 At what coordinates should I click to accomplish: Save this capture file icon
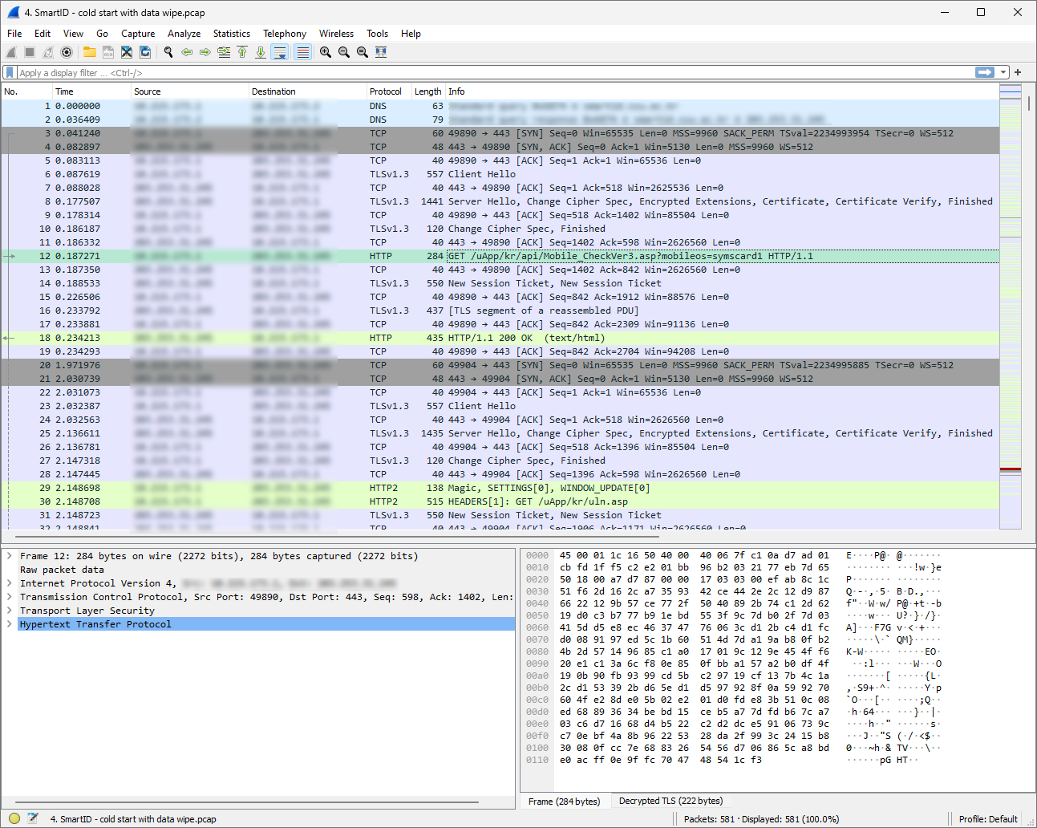pos(107,52)
